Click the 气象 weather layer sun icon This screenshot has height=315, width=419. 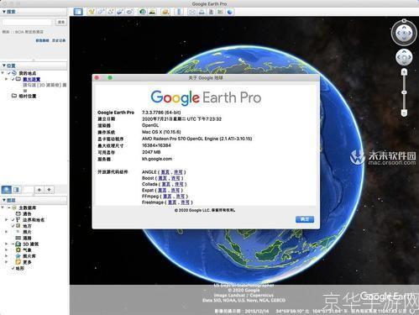18,249
